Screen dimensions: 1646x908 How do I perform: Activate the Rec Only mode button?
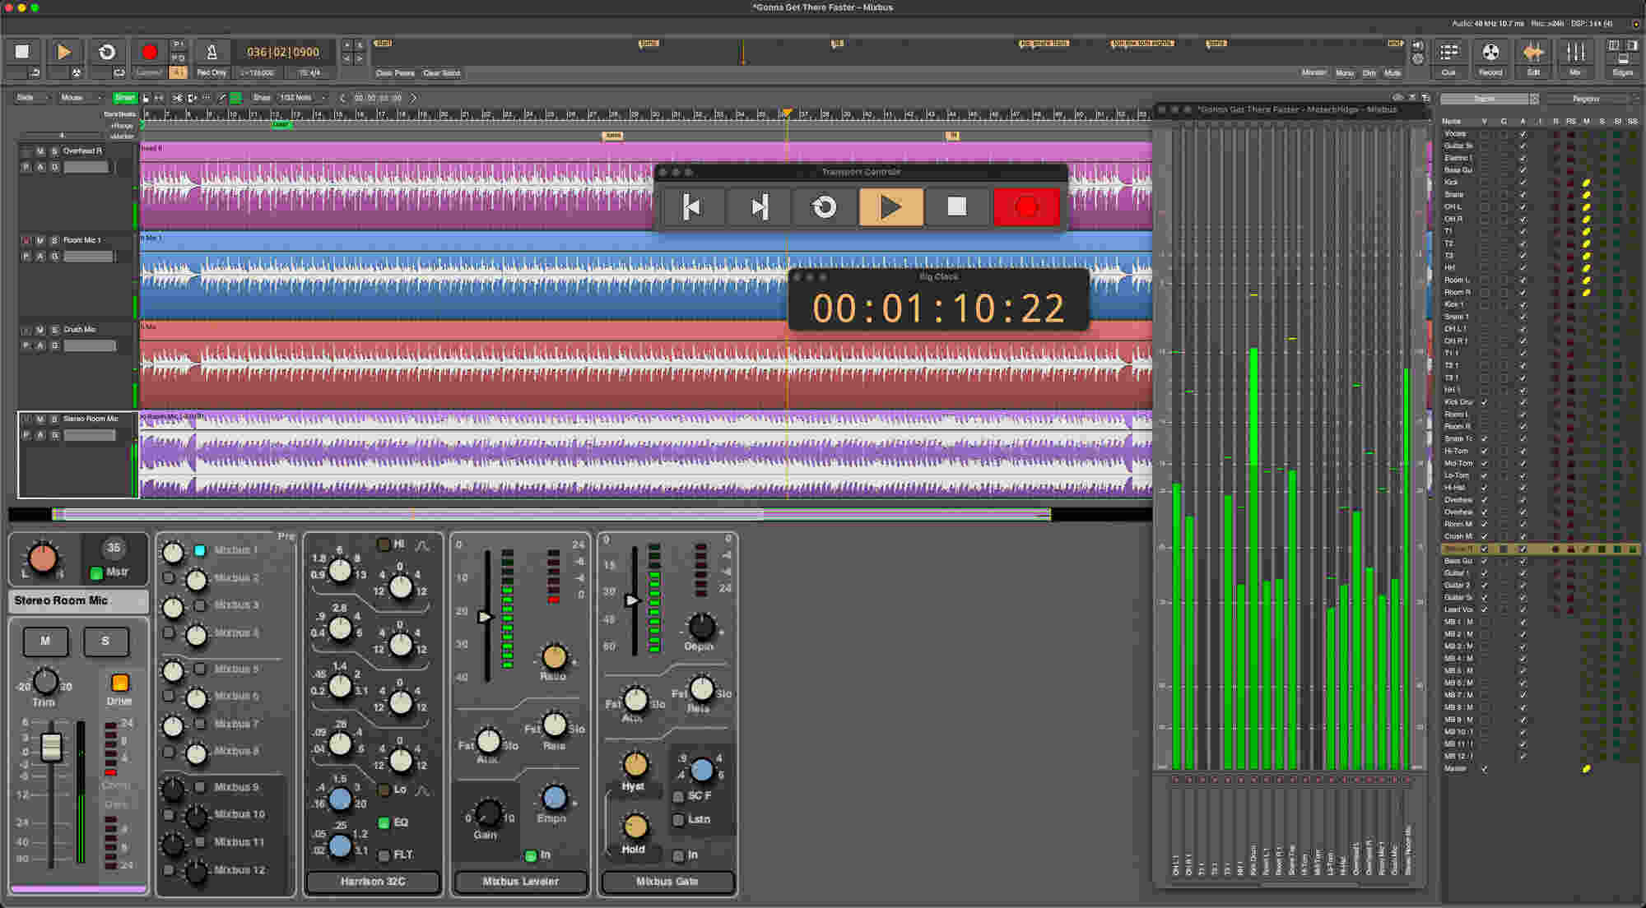click(212, 72)
